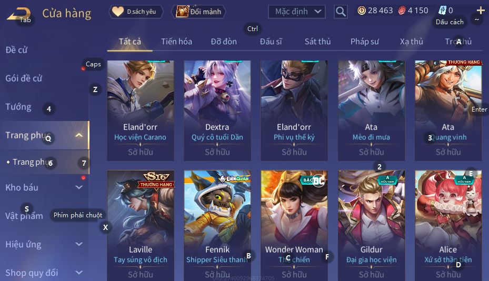Click the red ruby currency icon

coord(402,11)
